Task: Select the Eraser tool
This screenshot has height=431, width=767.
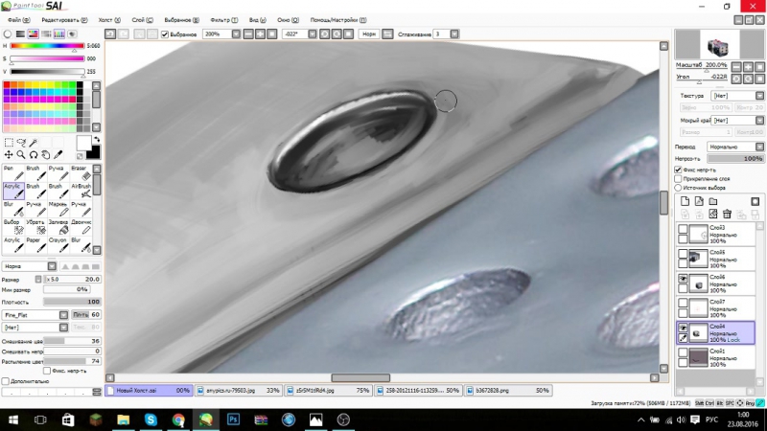Action: pos(81,172)
